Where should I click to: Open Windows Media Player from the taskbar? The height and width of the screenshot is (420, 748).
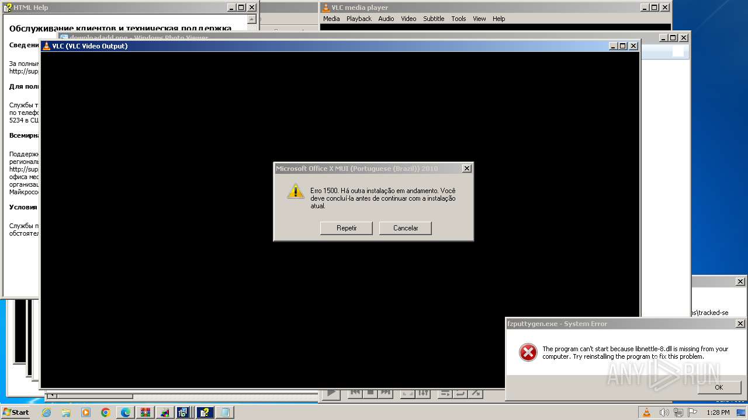pos(86,412)
